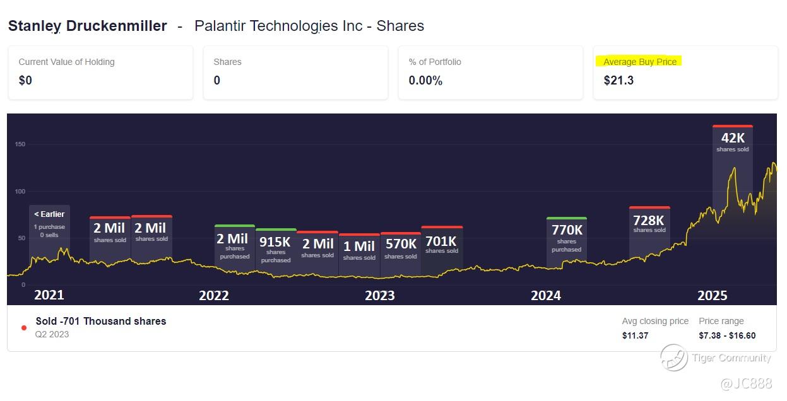Click the Sold -701 Thousand shares summary
The image size is (787, 401).
point(101,321)
